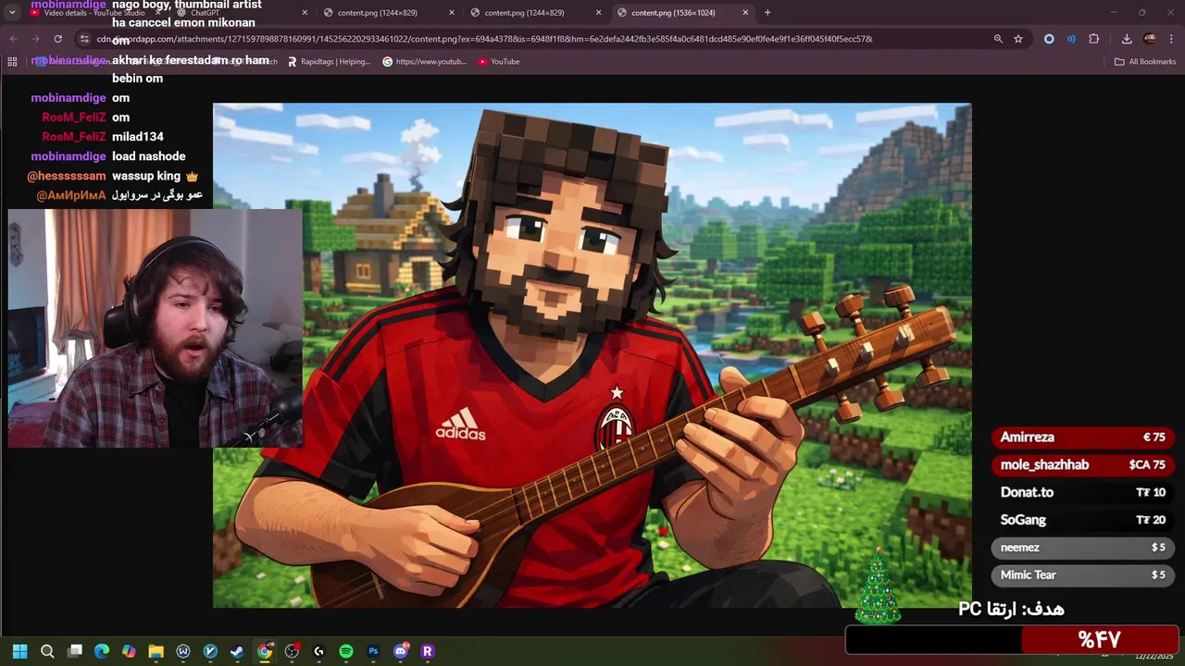Reload the current page
Image resolution: width=1185 pixels, height=666 pixels.
[x=57, y=39]
